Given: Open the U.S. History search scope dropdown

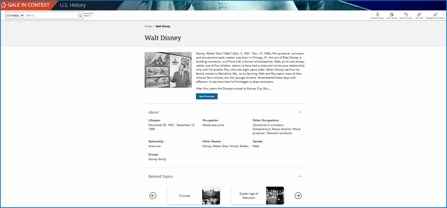Looking at the screenshot, I should point(15,15).
